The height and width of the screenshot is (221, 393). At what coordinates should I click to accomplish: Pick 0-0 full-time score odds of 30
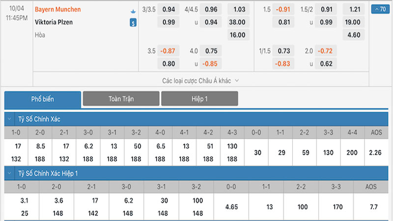[x=257, y=152]
